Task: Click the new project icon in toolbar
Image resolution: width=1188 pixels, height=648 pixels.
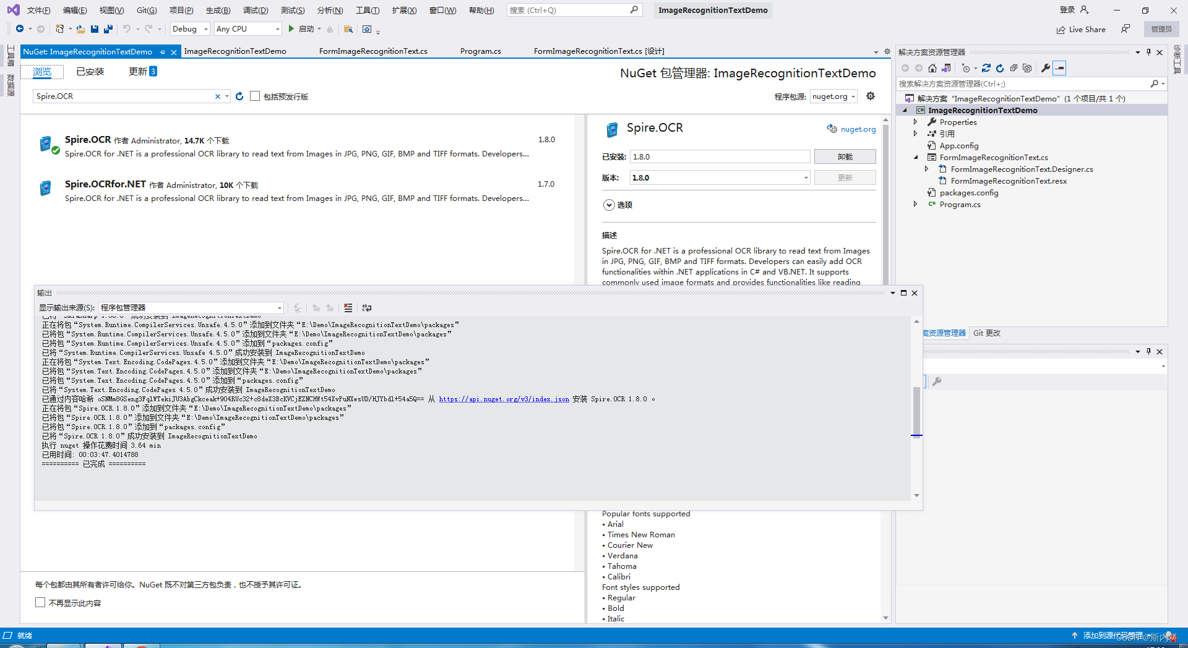Action: pyautogui.click(x=60, y=28)
